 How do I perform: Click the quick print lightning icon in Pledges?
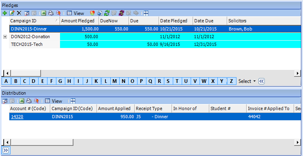click(x=58, y=13)
